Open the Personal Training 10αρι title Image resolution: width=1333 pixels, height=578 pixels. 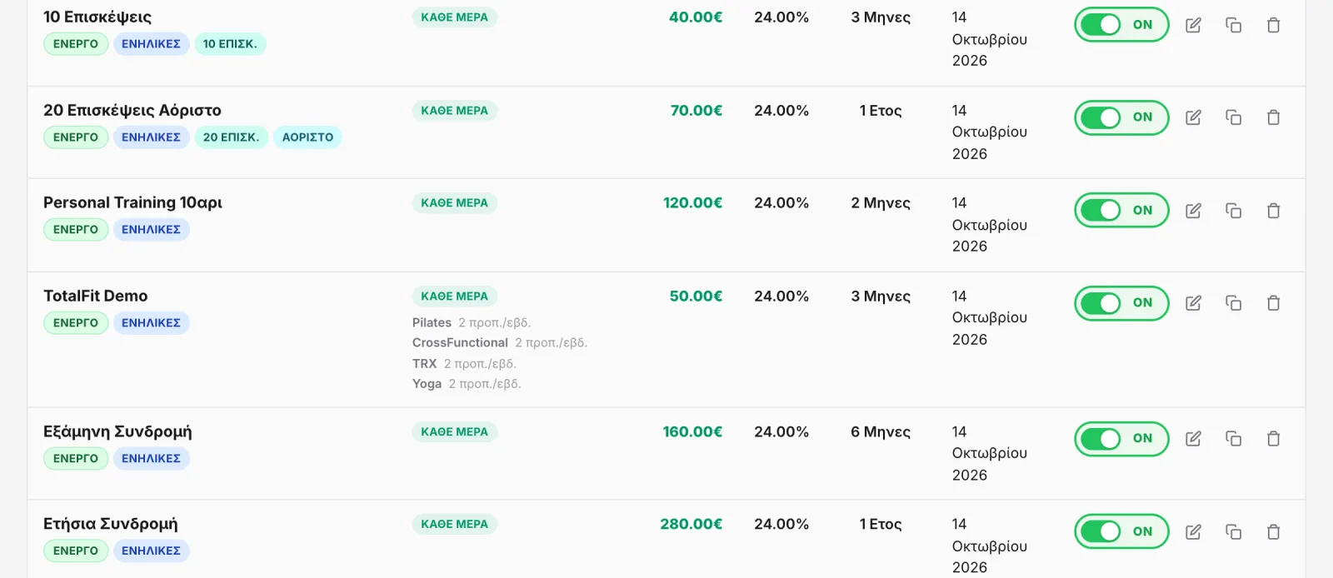(x=132, y=202)
